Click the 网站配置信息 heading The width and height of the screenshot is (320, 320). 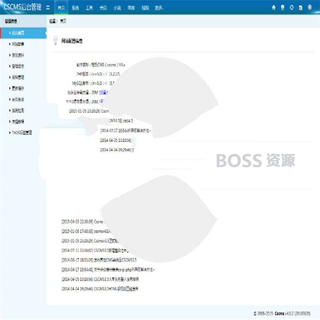72,41
